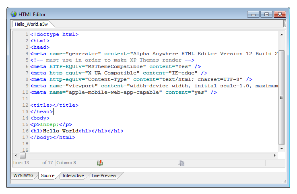Click the <body> tag on line 14
Screen dimensions: 297x194
40,118
